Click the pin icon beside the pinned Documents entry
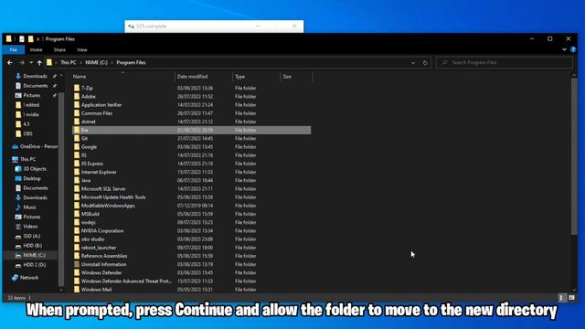585x329 pixels. [x=55, y=86]
